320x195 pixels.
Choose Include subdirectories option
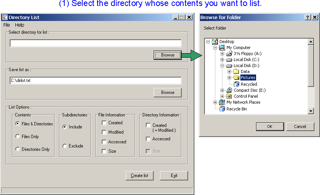click(65, 127)
